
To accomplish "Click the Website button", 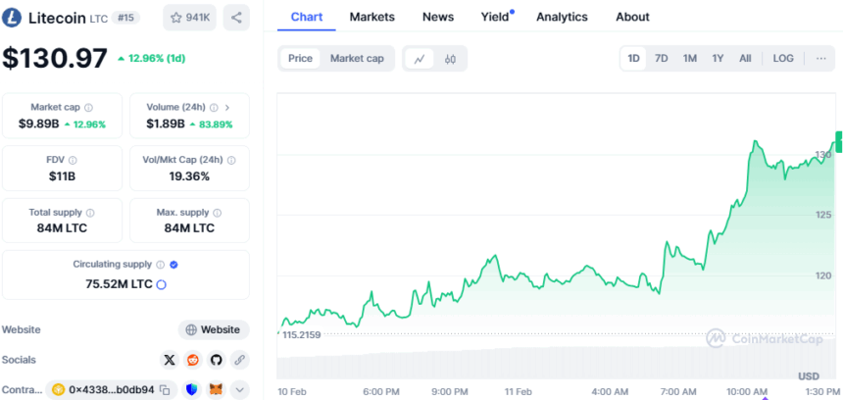I will pos(214,329).
